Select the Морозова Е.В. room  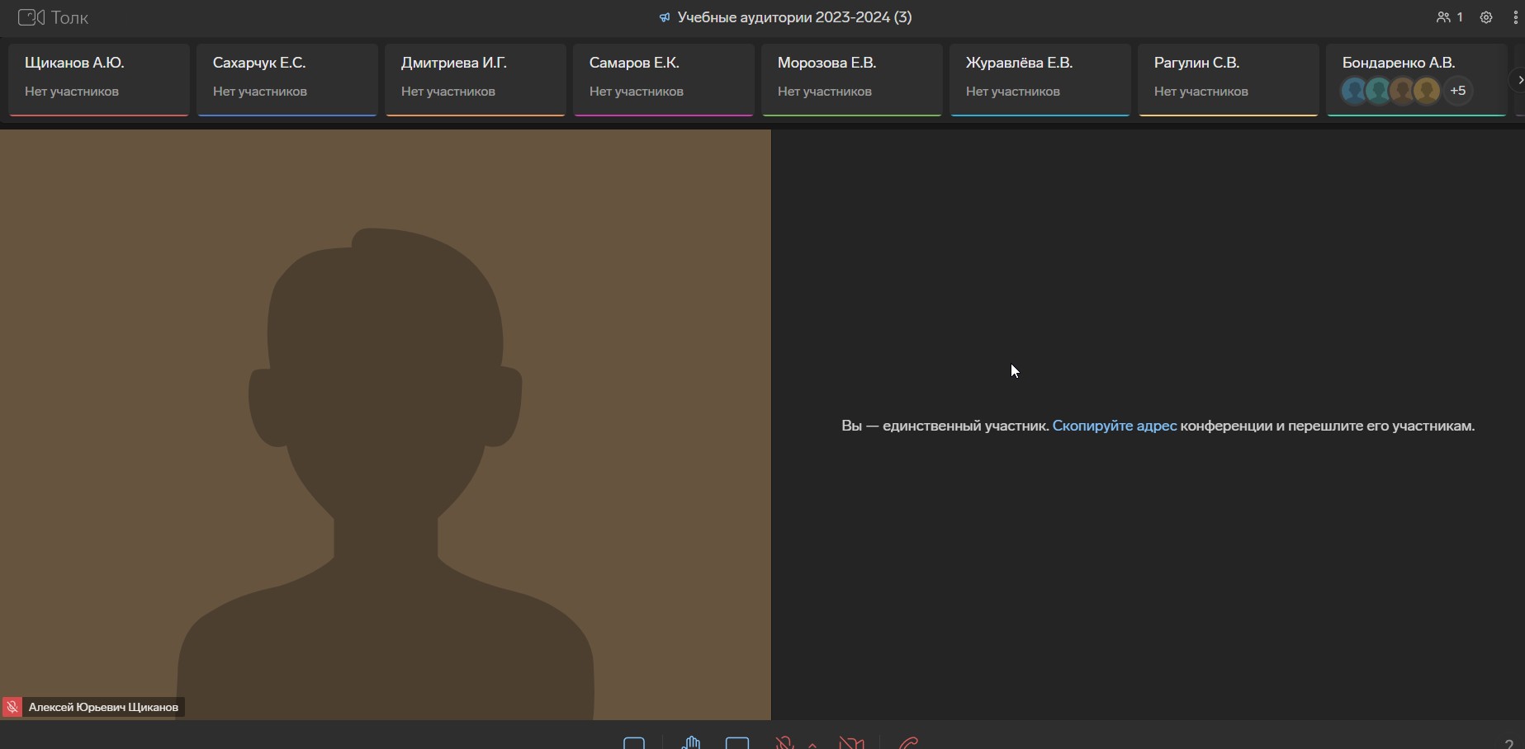851,78
